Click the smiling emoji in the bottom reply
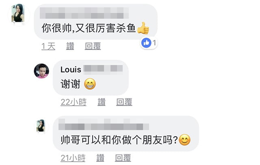Image resolution: width=260 pixels, height=165 pixels. (185, 140)
